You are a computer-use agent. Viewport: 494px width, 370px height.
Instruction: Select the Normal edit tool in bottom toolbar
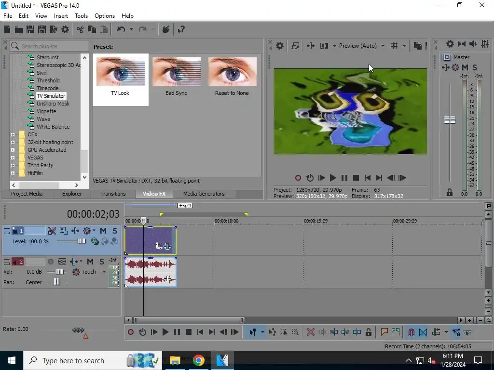click(x=253, y=332)
